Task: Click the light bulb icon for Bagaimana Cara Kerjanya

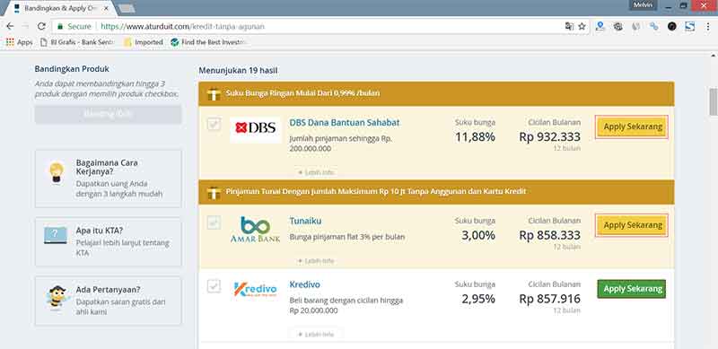Action: pyautogui.click(x=57, y=172)
